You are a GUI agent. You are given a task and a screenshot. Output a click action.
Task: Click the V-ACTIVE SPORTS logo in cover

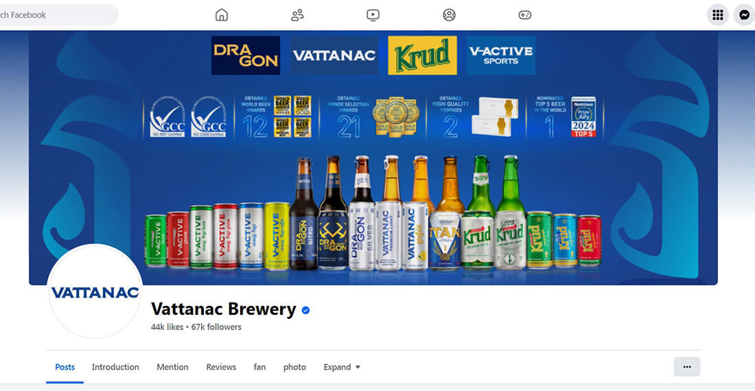coord(501,56)
